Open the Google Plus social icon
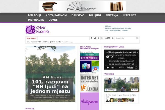 point(102,38)
